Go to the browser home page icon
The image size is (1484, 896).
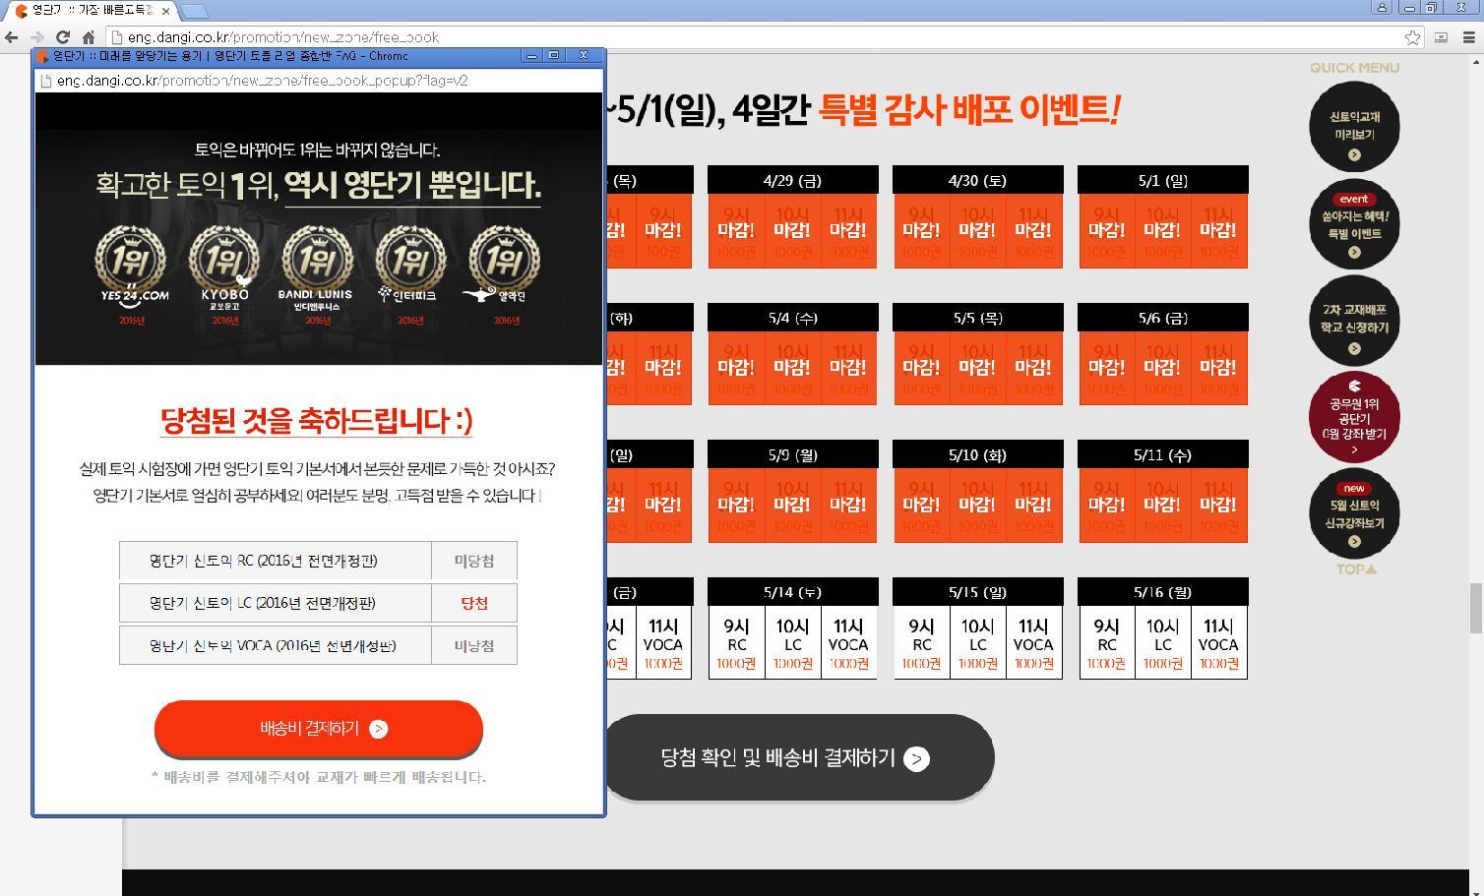(x=88, y=37)
